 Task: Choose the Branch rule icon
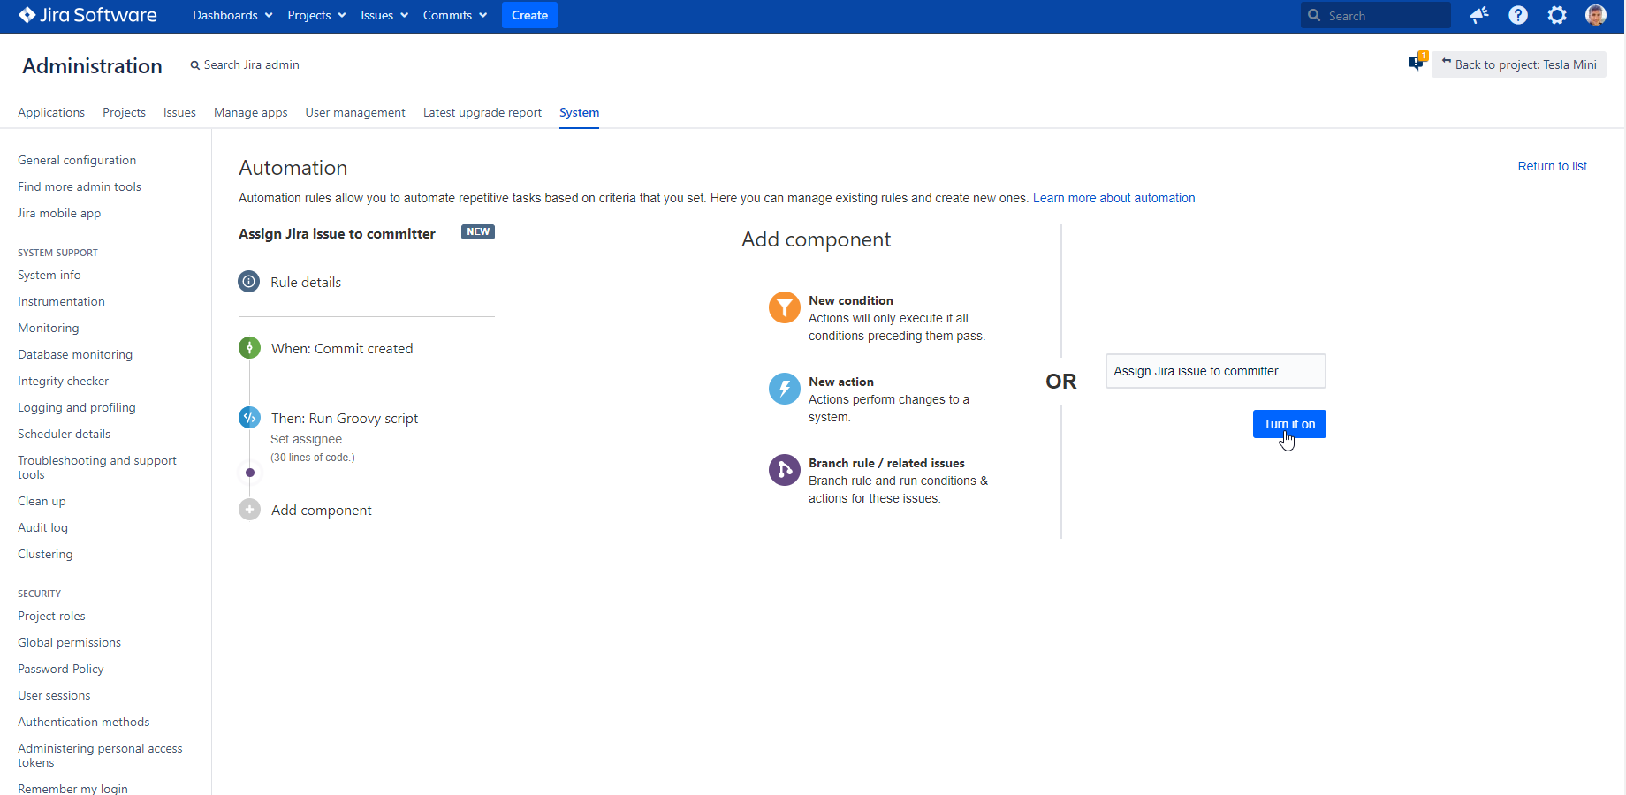click(784, 470)
